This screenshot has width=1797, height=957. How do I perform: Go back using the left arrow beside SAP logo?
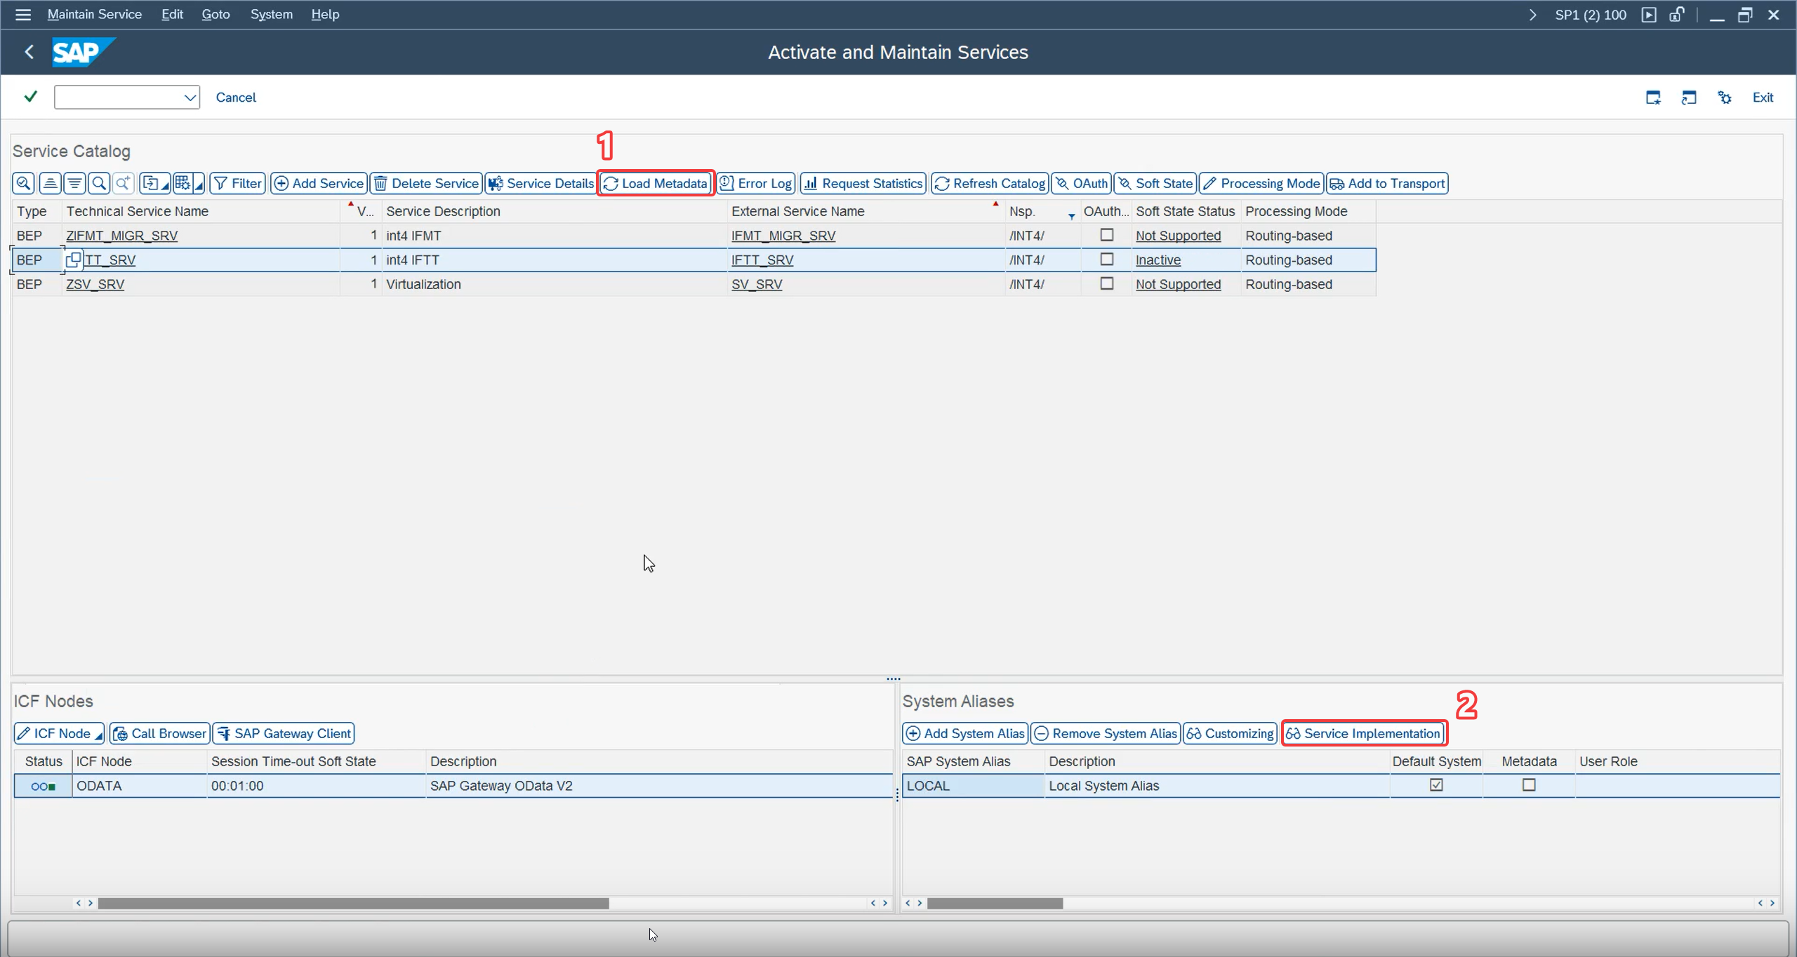coord(29,52)
